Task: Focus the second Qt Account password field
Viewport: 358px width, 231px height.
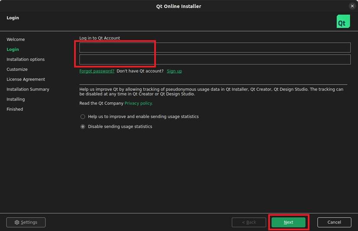Action: [215, 59]
